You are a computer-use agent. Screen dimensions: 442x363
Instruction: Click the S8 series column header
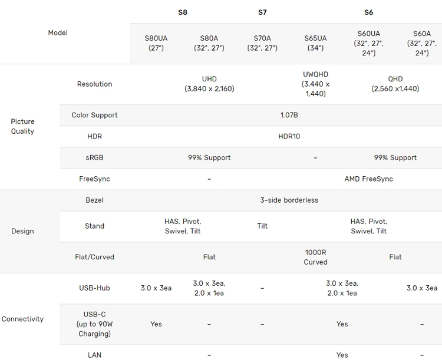tap(183, 12)
